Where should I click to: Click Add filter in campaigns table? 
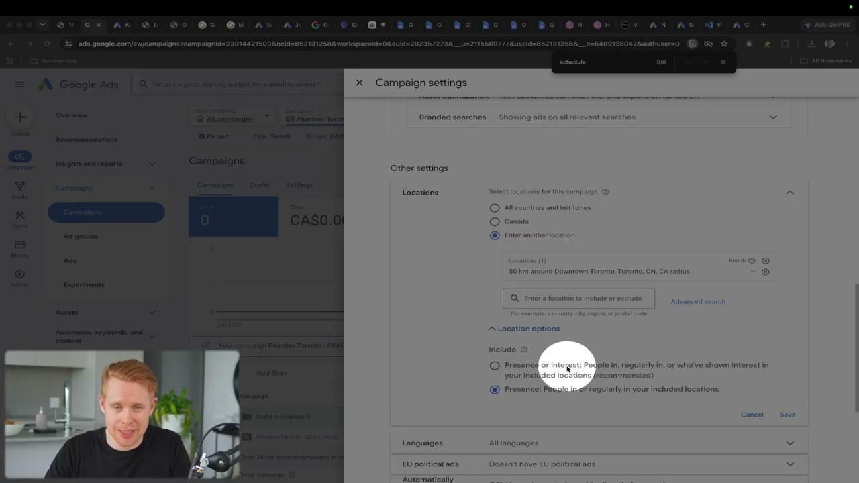271,373
